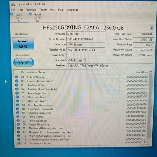Open the Edit menu
157x157 pixels.
click(20, 10)
